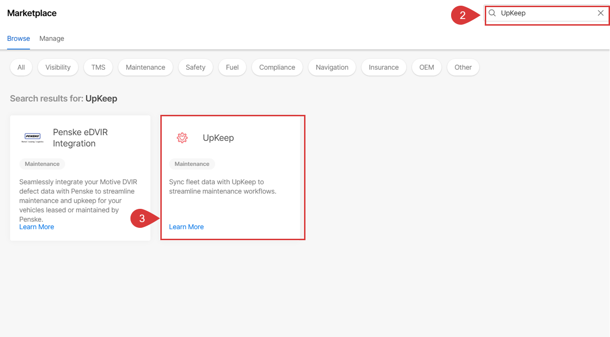Screen dimensions: 610x337
Task: Click the search magnifier icon
Action: point(492,13)
